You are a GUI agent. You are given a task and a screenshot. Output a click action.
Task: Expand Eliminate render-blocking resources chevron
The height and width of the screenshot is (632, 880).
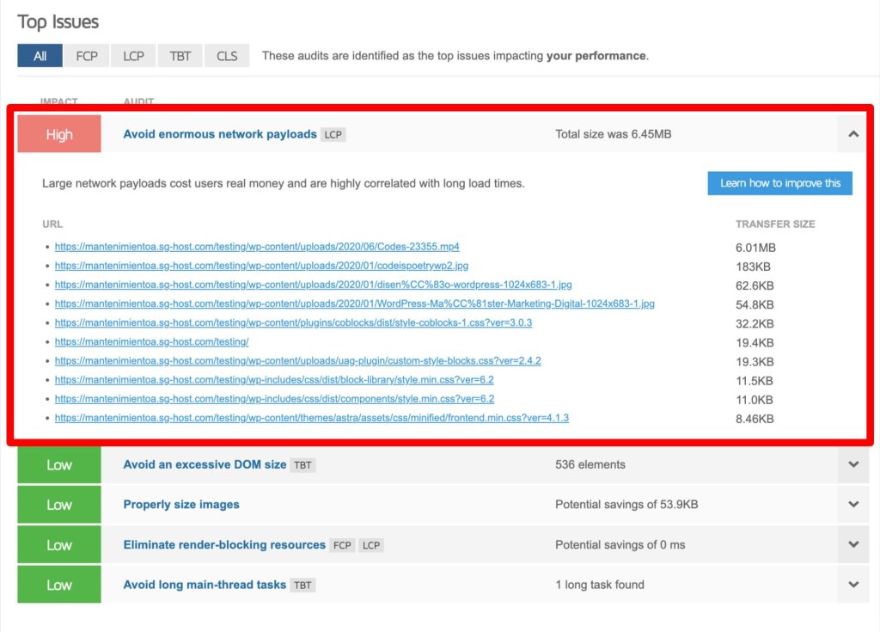pos(853,544)
